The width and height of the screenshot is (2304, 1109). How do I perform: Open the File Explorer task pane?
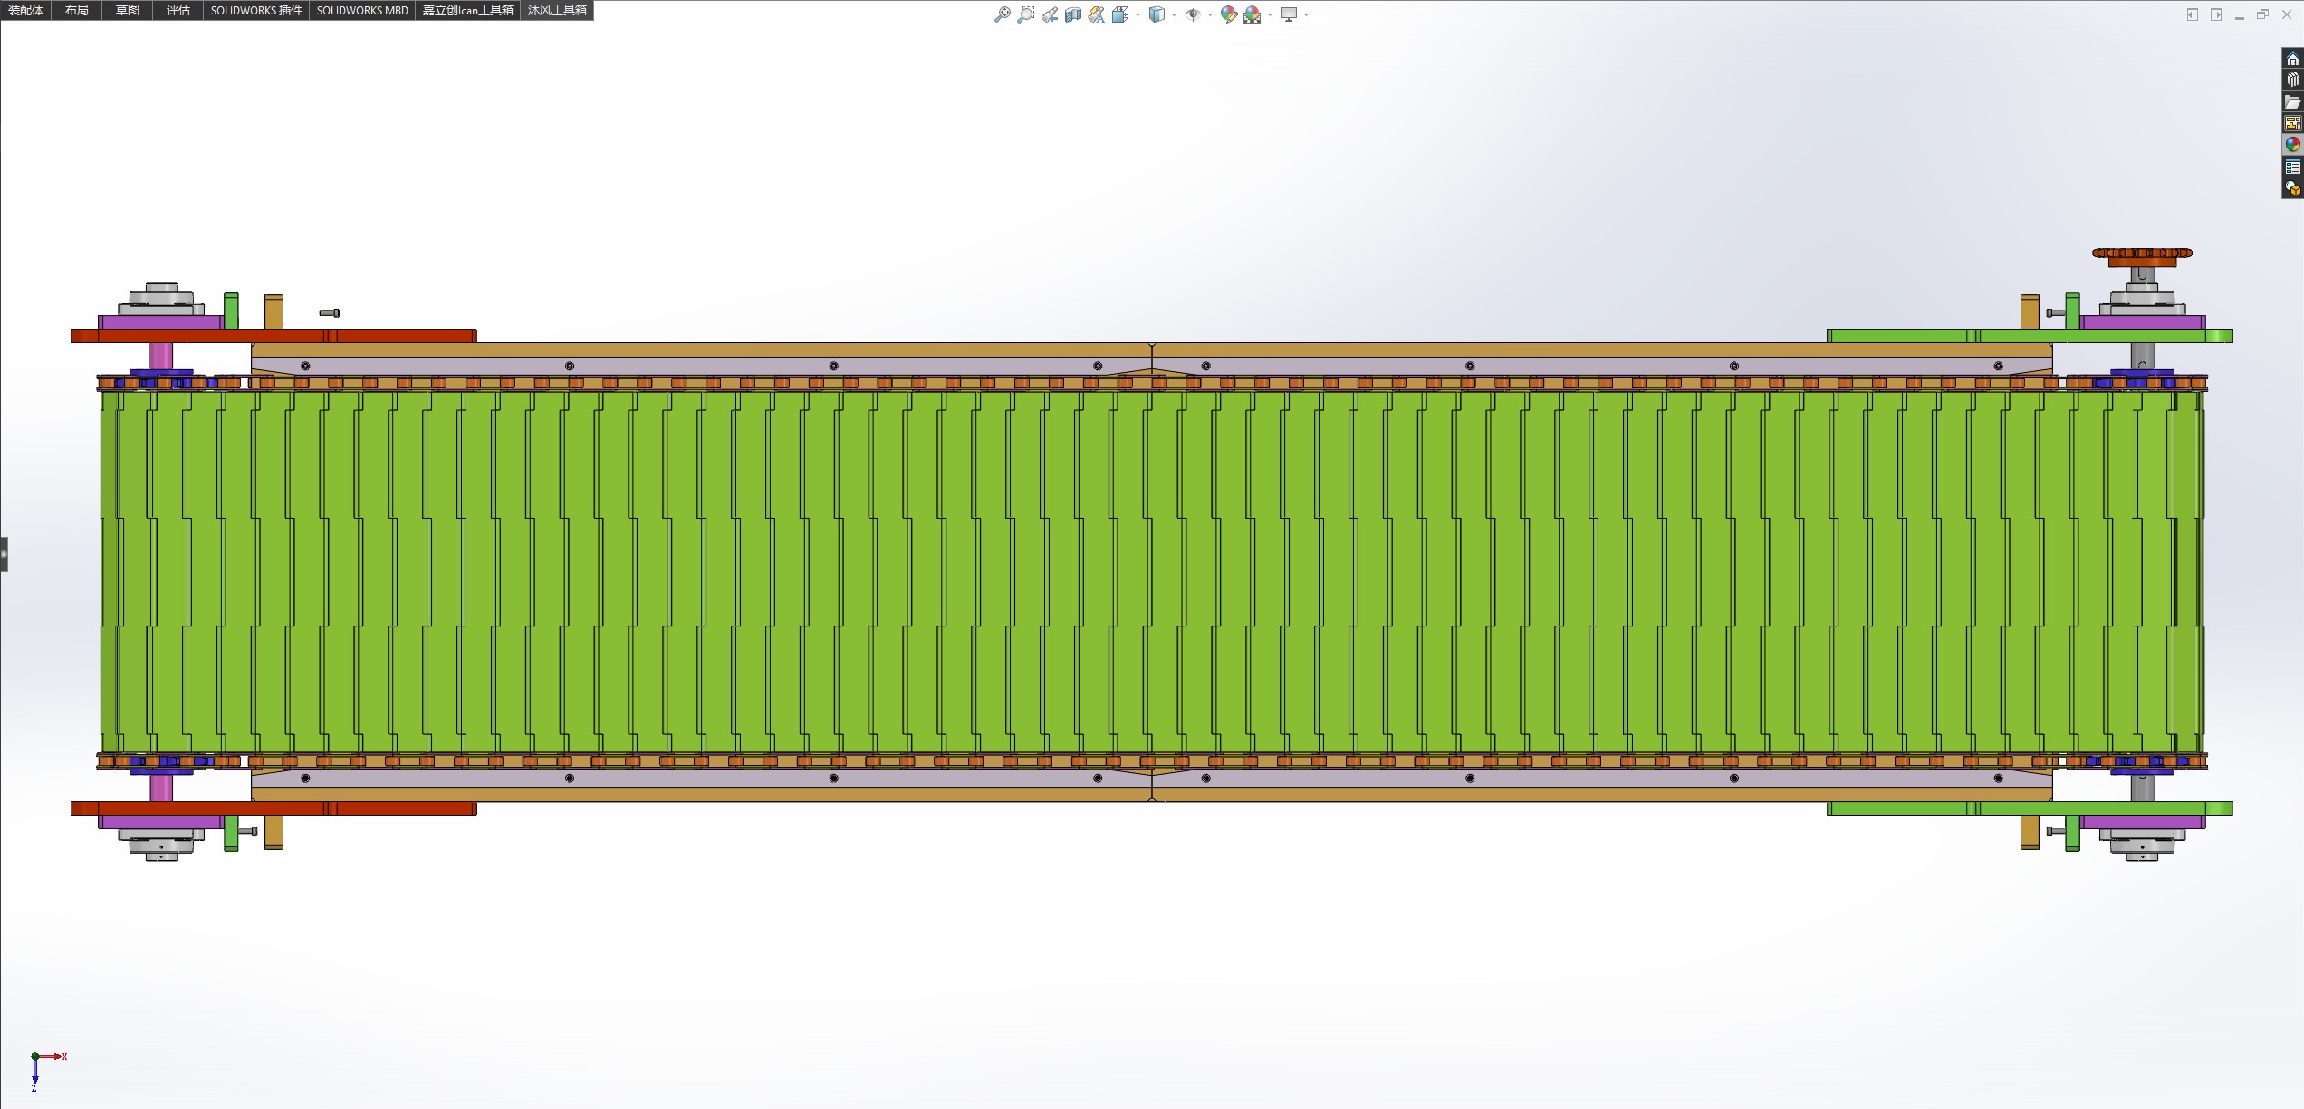point(2292,101)
